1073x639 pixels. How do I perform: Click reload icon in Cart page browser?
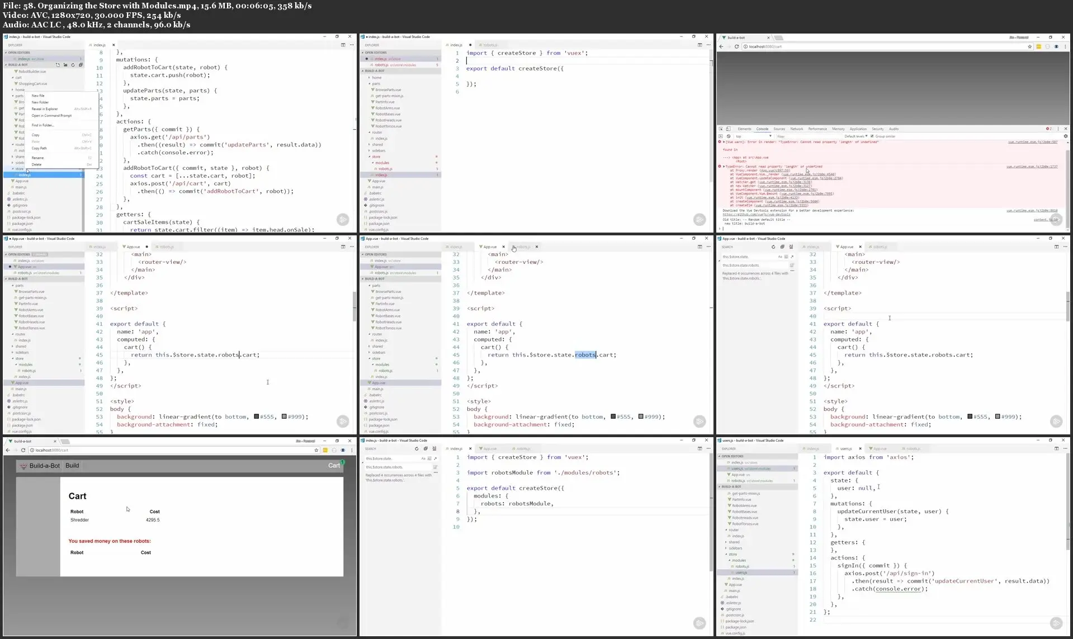tap(23, 450)
